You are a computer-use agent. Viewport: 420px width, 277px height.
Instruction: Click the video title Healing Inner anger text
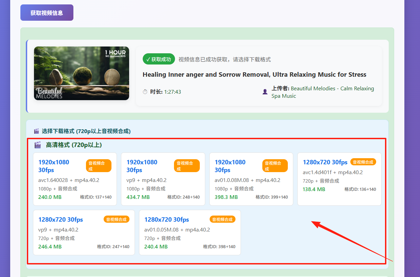pos(255,74)
